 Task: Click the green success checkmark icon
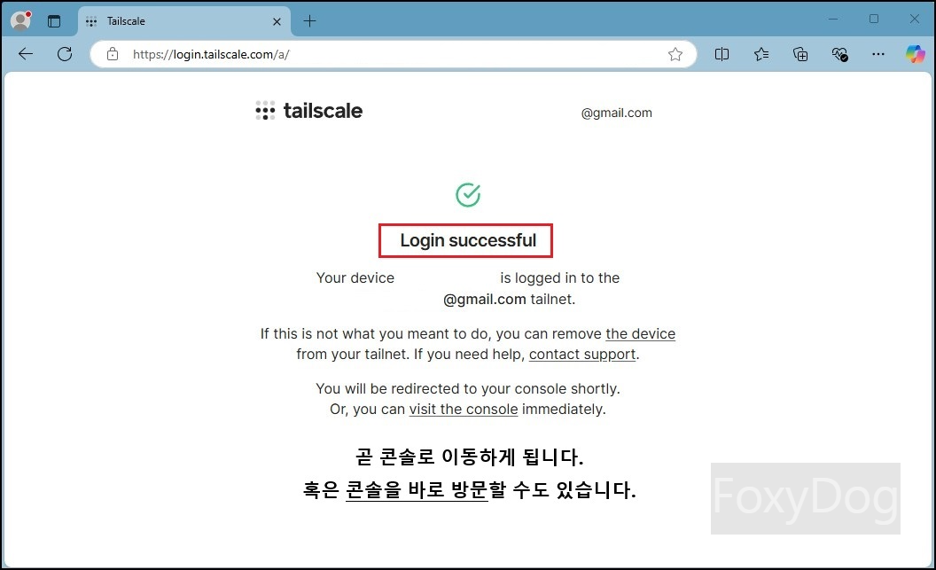pyautogui.click(x=468, y=194)
